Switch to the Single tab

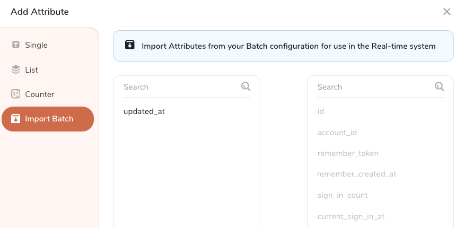[x=36, y=45]
